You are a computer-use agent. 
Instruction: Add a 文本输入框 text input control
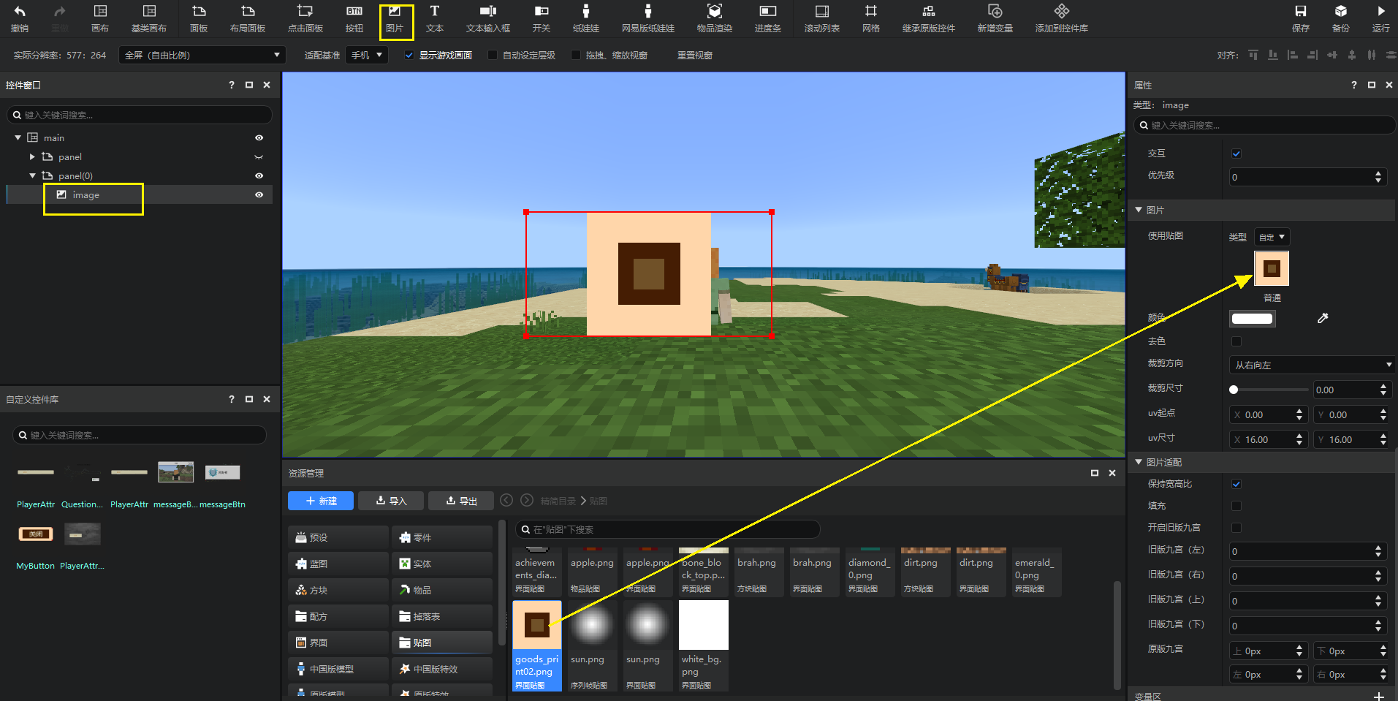coord(488,18)
